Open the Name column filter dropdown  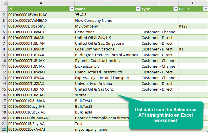coord(138,9)
